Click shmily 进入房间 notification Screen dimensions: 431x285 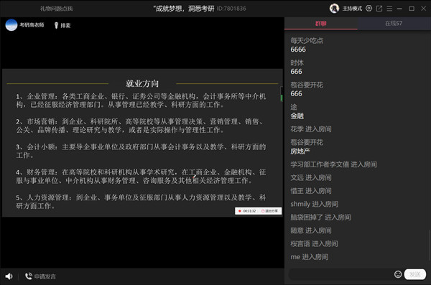tap(314, 204)
